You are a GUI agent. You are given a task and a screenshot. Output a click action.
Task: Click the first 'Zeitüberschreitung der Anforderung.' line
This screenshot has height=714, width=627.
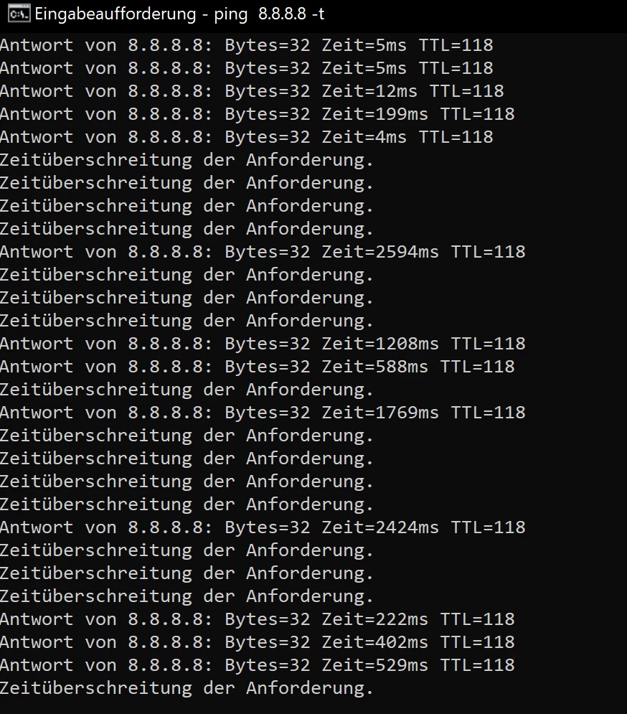(x=187, y=160)
